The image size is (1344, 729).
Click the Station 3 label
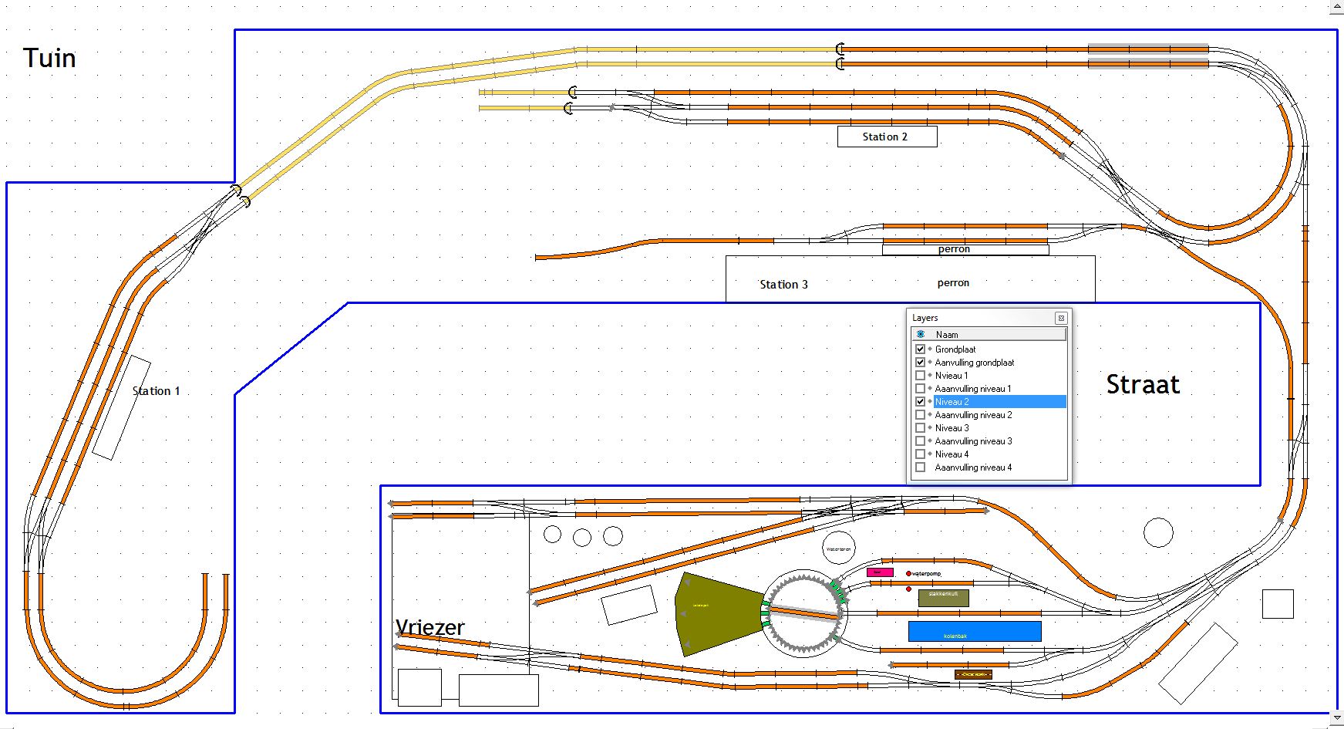(x=783, y=285)
